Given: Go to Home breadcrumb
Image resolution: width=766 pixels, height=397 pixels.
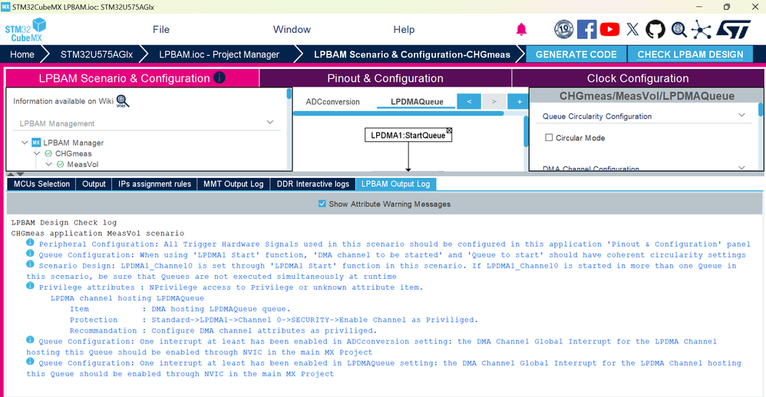Looking at the screenshot, I should coord(22,54).
